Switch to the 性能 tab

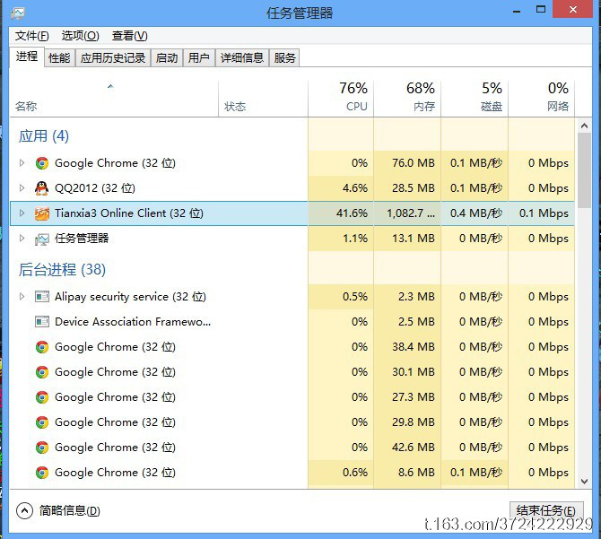point(59,57)
